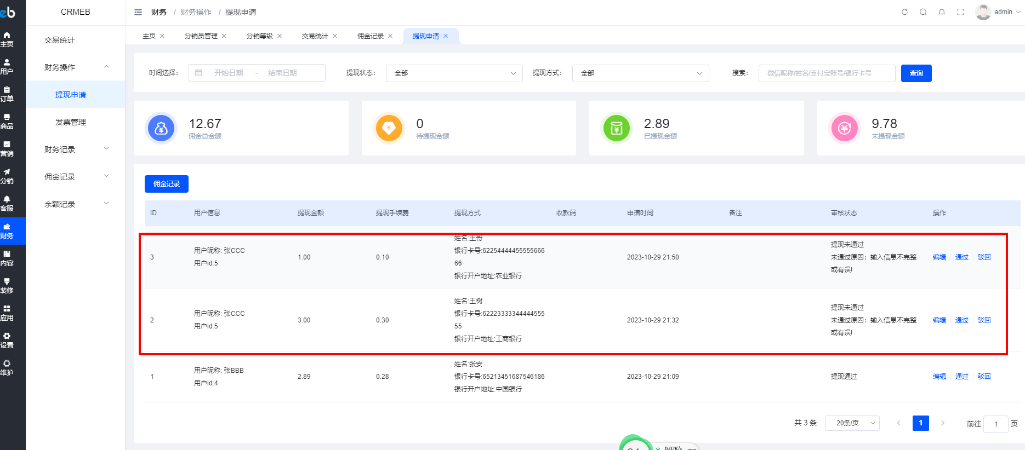Click 通过 for withdrawal ID 2

962,320
